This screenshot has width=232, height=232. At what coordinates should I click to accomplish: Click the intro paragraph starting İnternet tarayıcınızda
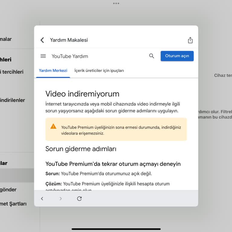pos(113,107)
